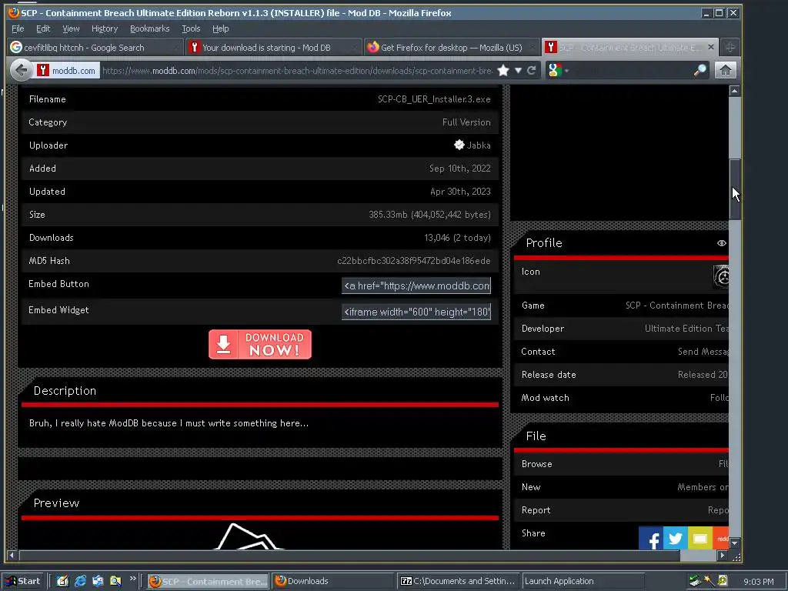The image size is (788, 591).
Task: Go to the Firefox home page icon
Action: point(725,70)
